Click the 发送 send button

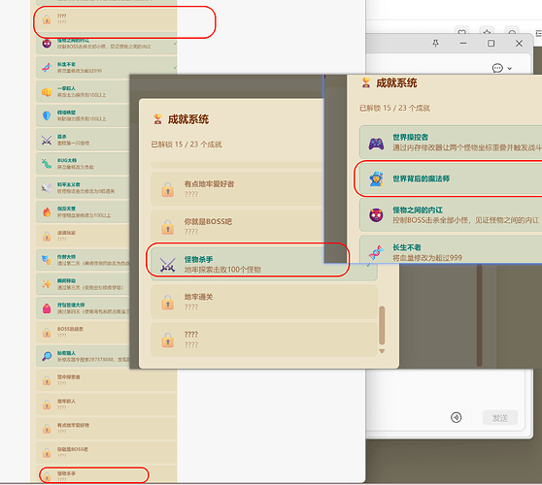click(500, 418)
